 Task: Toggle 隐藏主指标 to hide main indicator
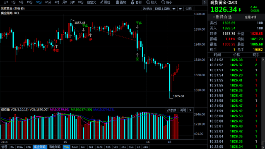(x=162, y=9)
